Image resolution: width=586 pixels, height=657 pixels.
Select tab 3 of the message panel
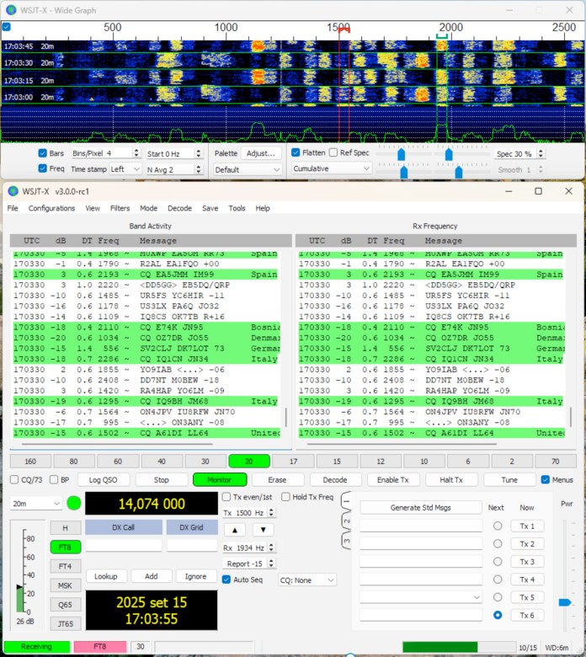(x=346, y=541)
